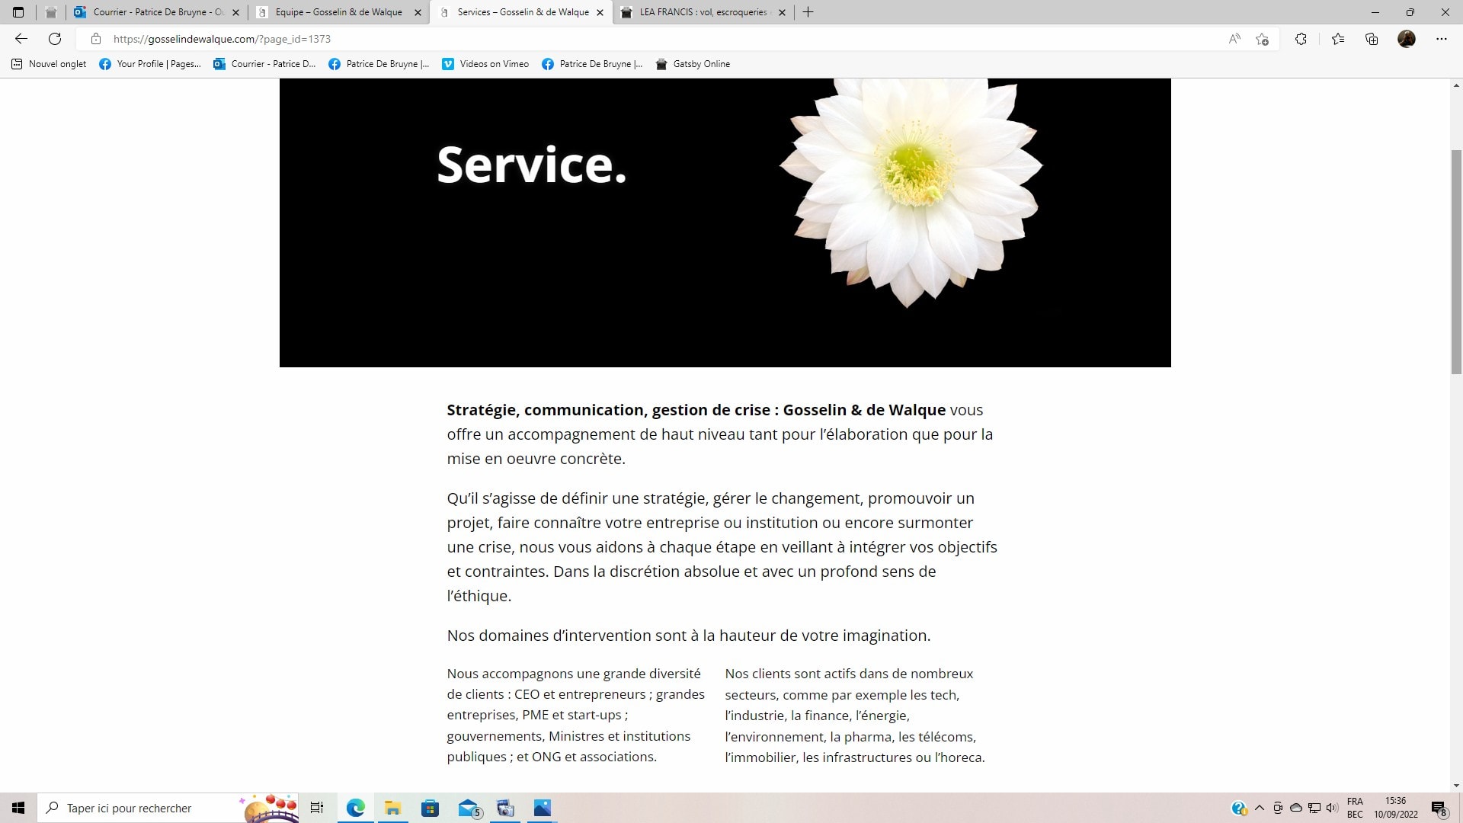
Task: Close the Services – Gosselin tab
Action: [600, 12]
